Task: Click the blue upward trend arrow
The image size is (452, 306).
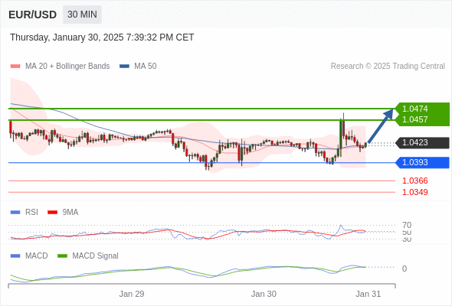Action: [381, 125]
